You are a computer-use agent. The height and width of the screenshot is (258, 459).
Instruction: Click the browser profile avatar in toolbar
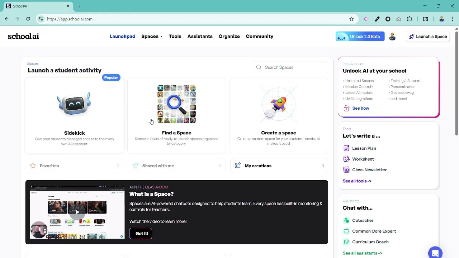(441, 19)
